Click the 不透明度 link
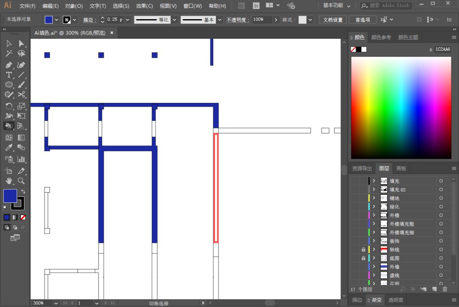459x307 pixels. pyautogui.click(x=238, y=20)
